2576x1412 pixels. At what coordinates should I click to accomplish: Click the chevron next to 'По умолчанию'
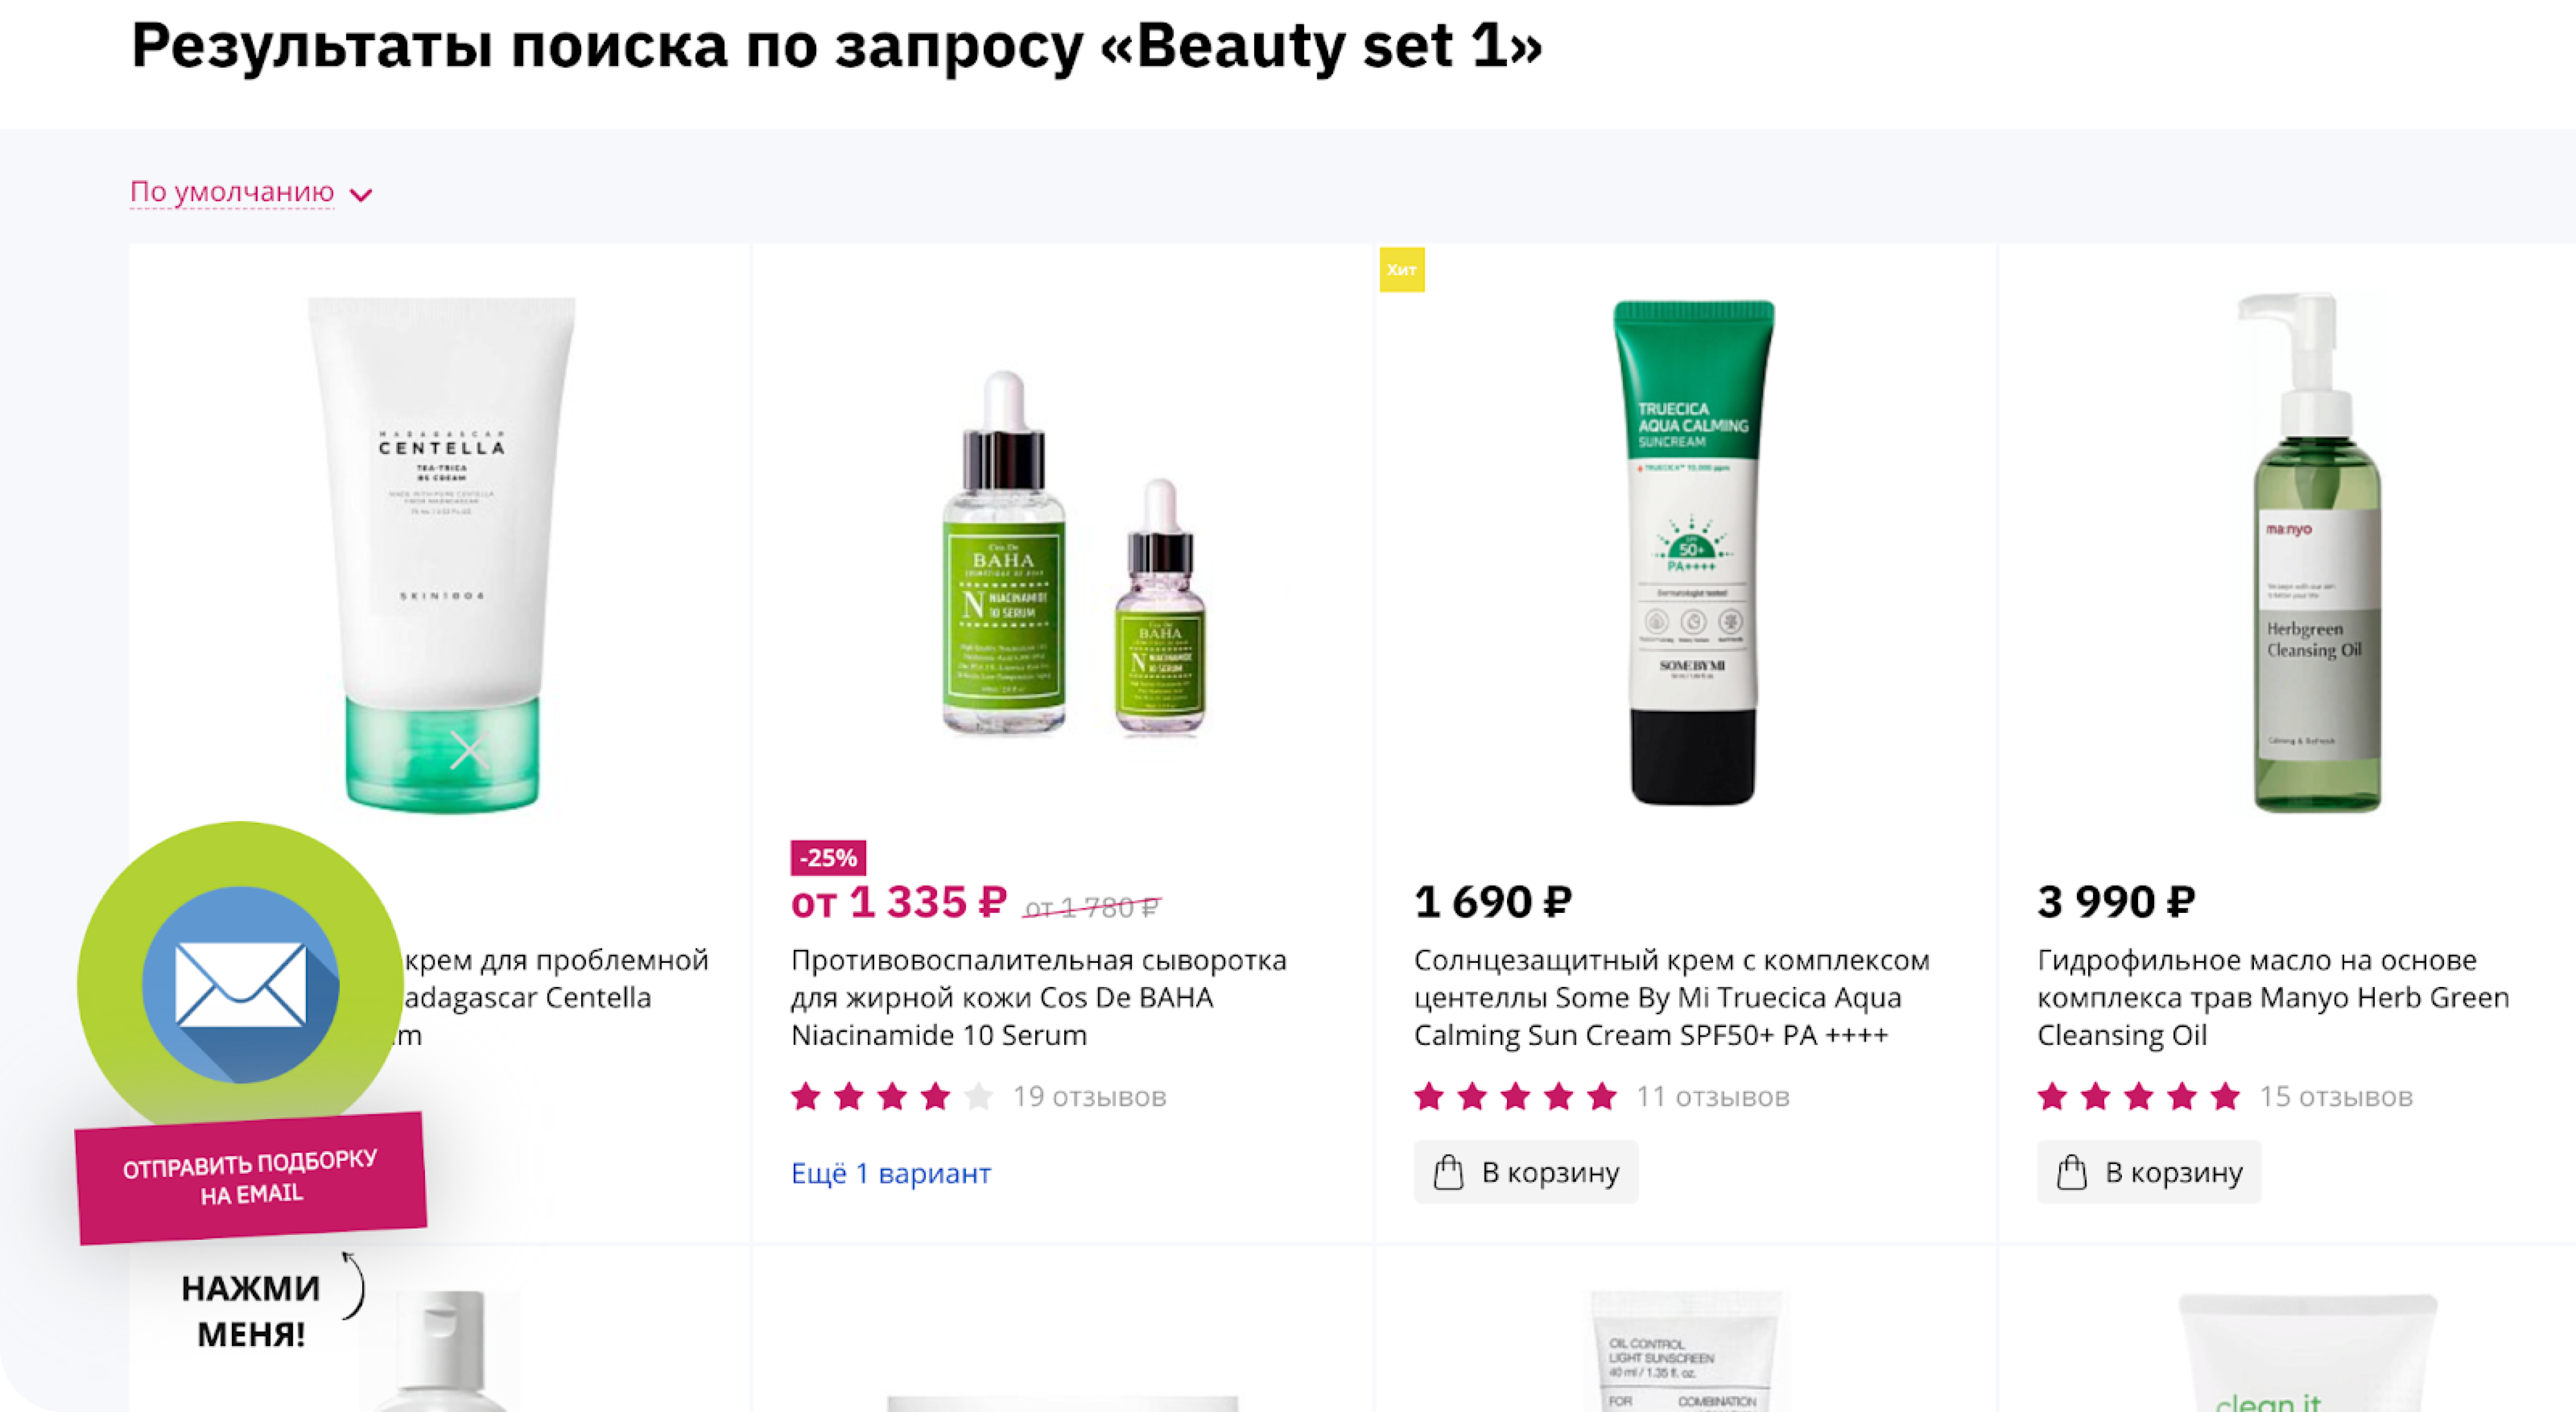pyautogui.click(x=361, y=195)
